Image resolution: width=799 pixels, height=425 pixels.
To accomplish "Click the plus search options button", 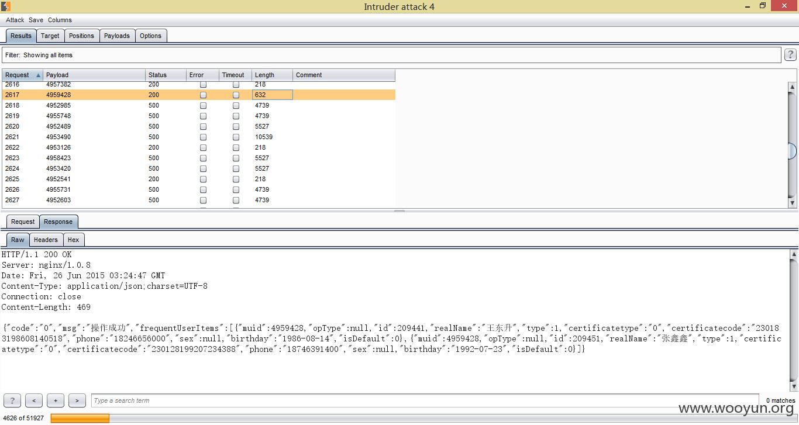I will point(56,400).
